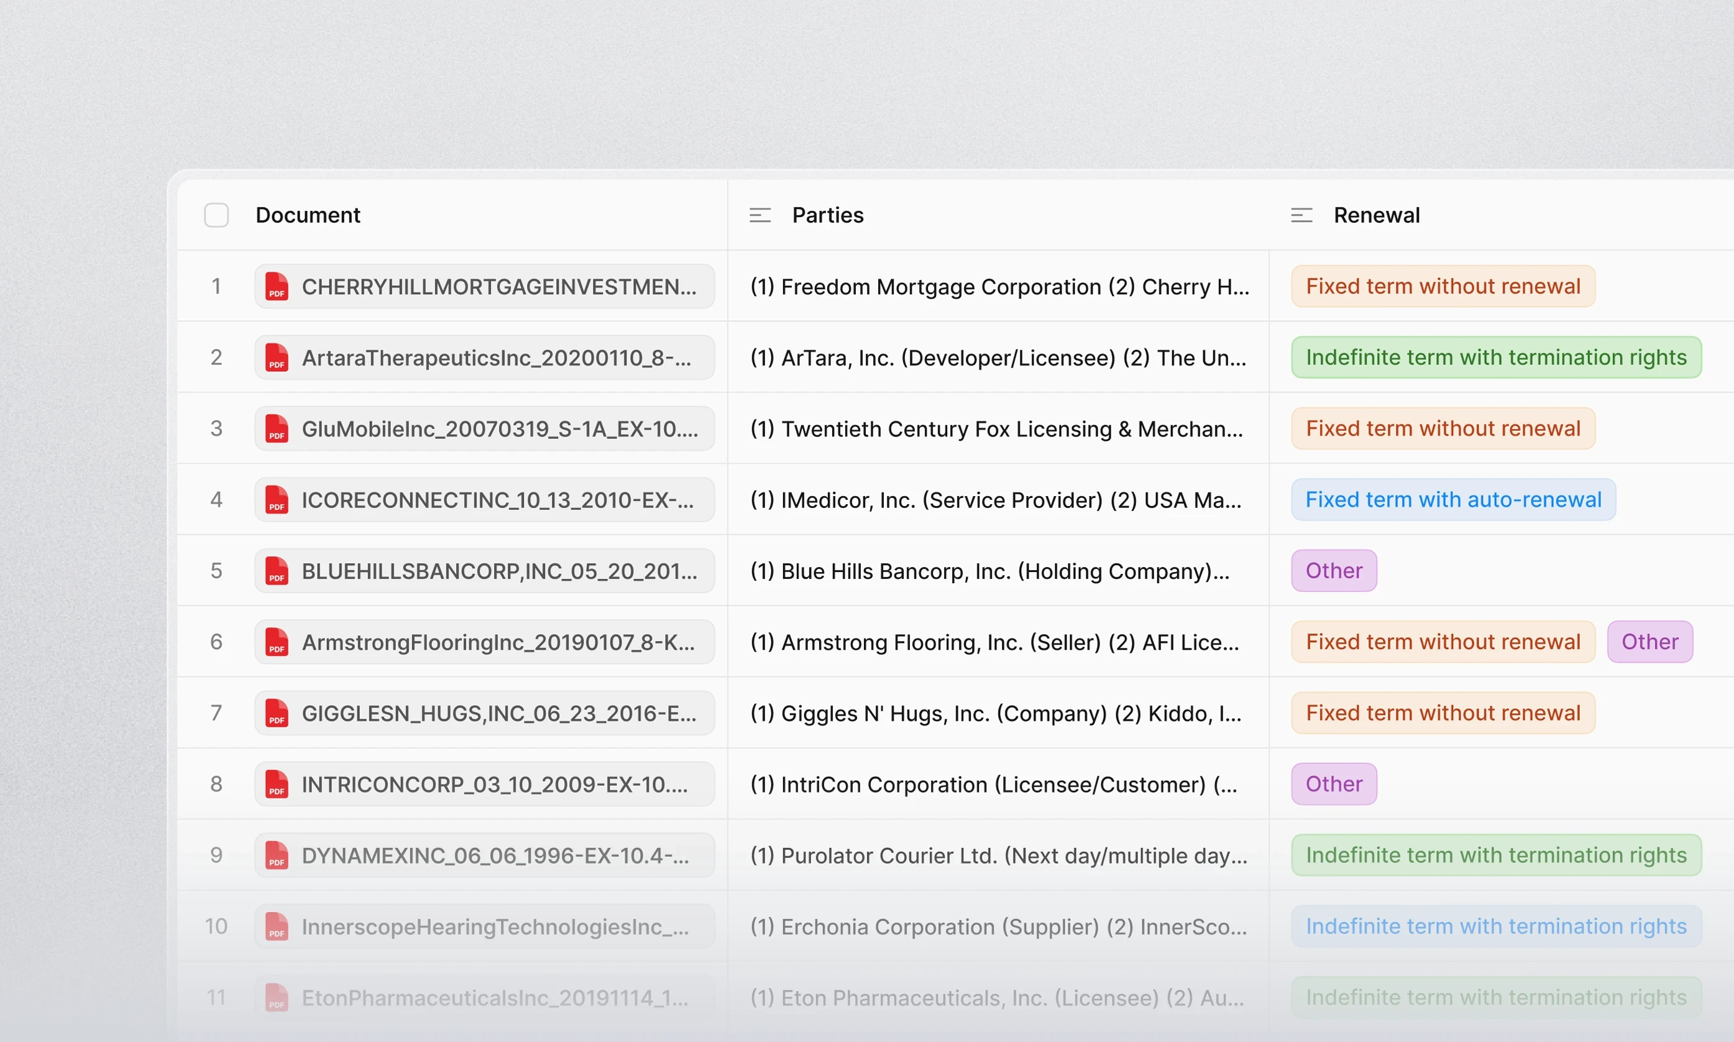Click row 2 green 'Indefinite term' tag
The width and height of the screenshot is (1734, 1042).
(1495, 357)
